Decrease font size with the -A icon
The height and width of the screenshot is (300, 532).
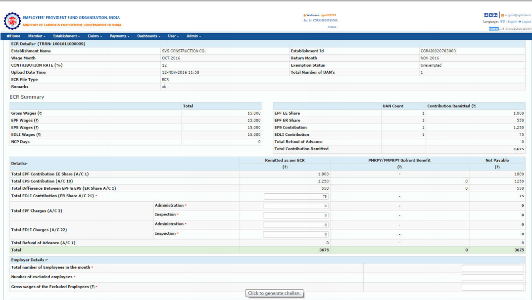click(x=486, y=15)
